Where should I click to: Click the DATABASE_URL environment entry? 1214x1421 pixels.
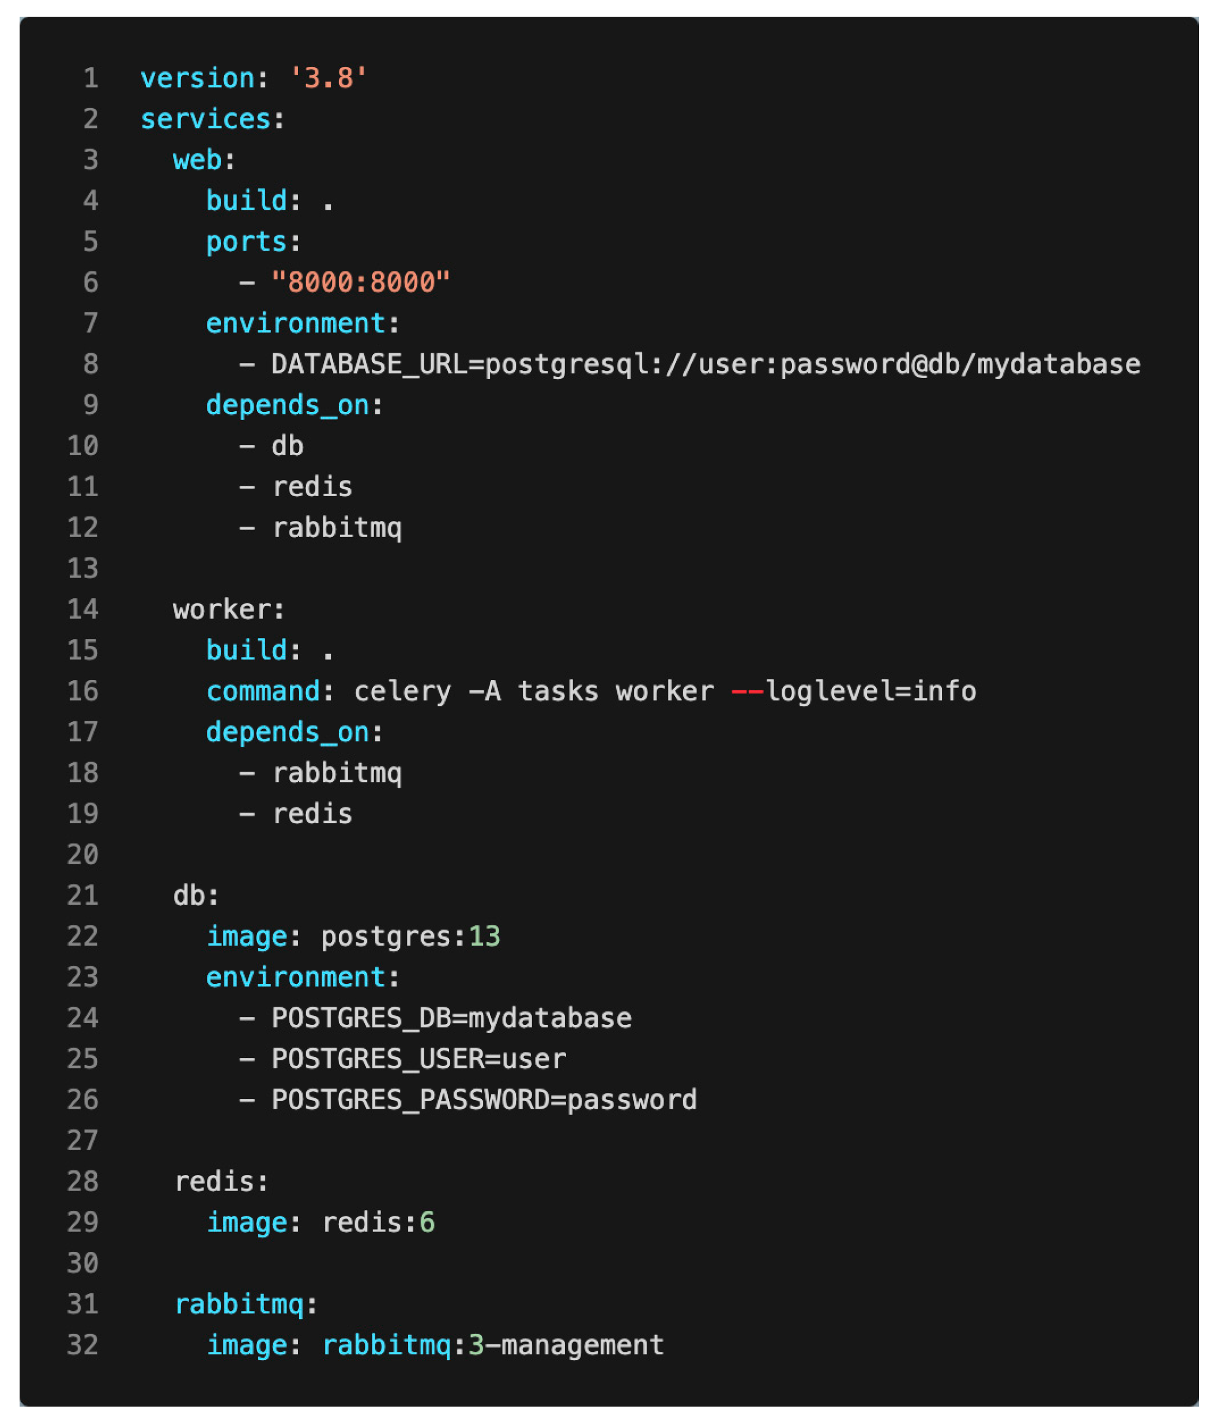coord(705,364)
